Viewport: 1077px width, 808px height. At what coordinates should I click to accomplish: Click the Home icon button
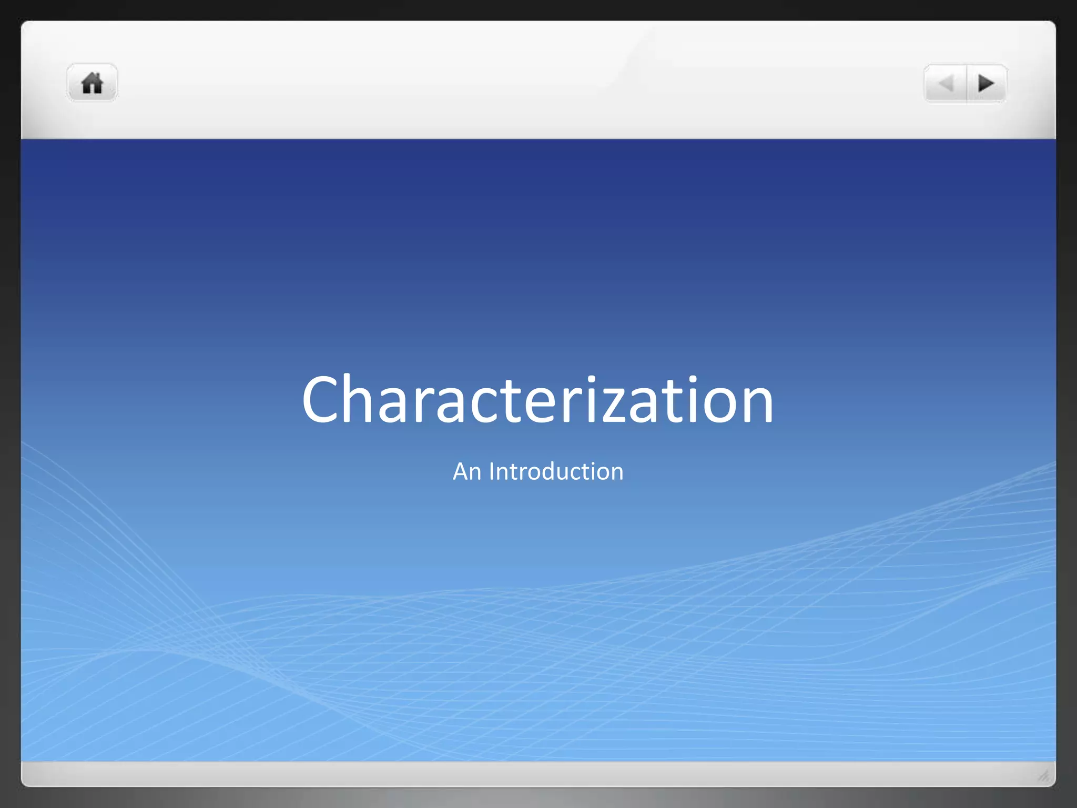pyautogui.click(x=92, y=83)
